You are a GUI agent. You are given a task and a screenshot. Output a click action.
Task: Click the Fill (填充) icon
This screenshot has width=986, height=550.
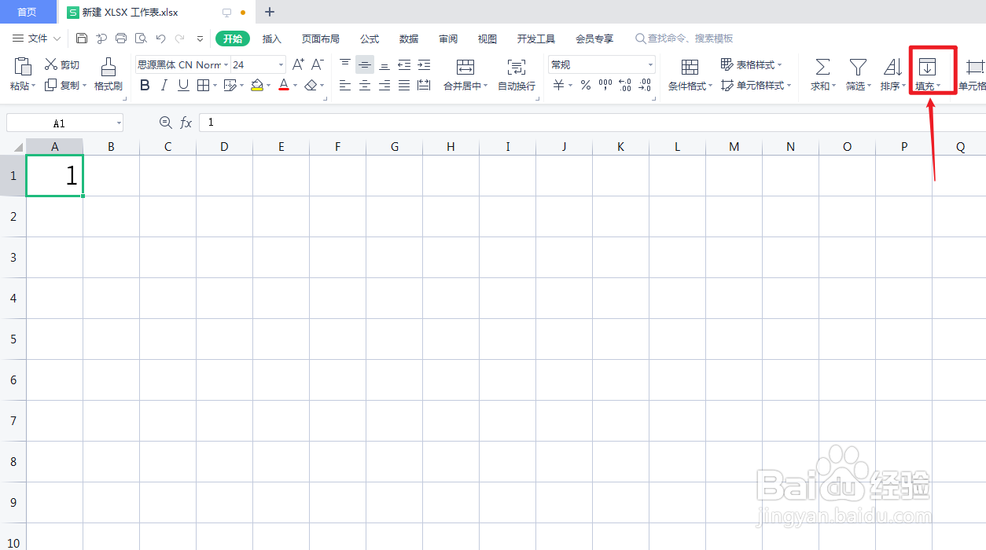pos(928,67)
